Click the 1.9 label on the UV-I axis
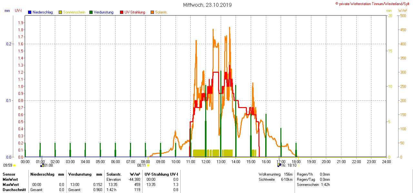413x193 pixels. pyautogui.click(x=21, y=23)
